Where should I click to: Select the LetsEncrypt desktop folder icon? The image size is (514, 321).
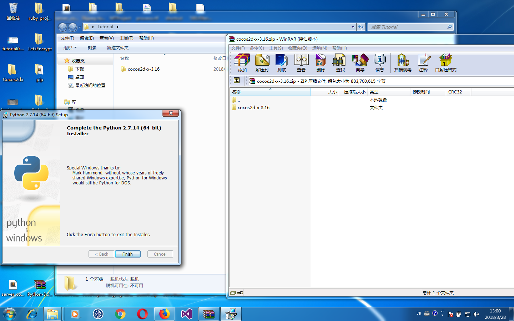pyautogui.click(x=40, y=42)
